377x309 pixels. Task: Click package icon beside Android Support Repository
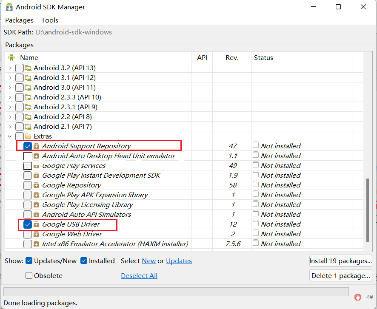coord(36,146)
